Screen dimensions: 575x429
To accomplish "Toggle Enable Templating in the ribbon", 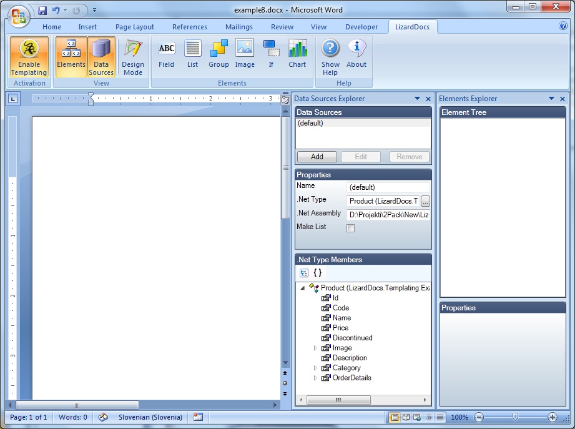I will pos(29,57).
